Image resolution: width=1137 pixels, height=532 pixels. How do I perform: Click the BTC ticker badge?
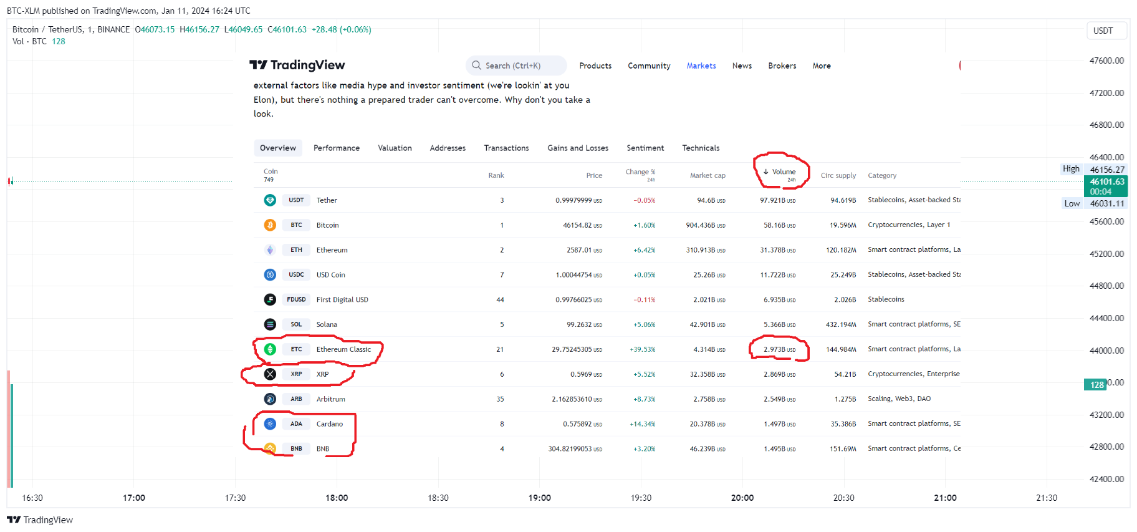[x=296, y=225]
